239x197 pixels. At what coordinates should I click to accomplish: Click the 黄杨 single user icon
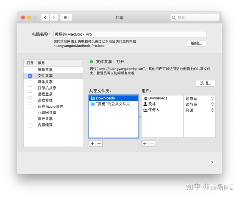tap(145, 104)
